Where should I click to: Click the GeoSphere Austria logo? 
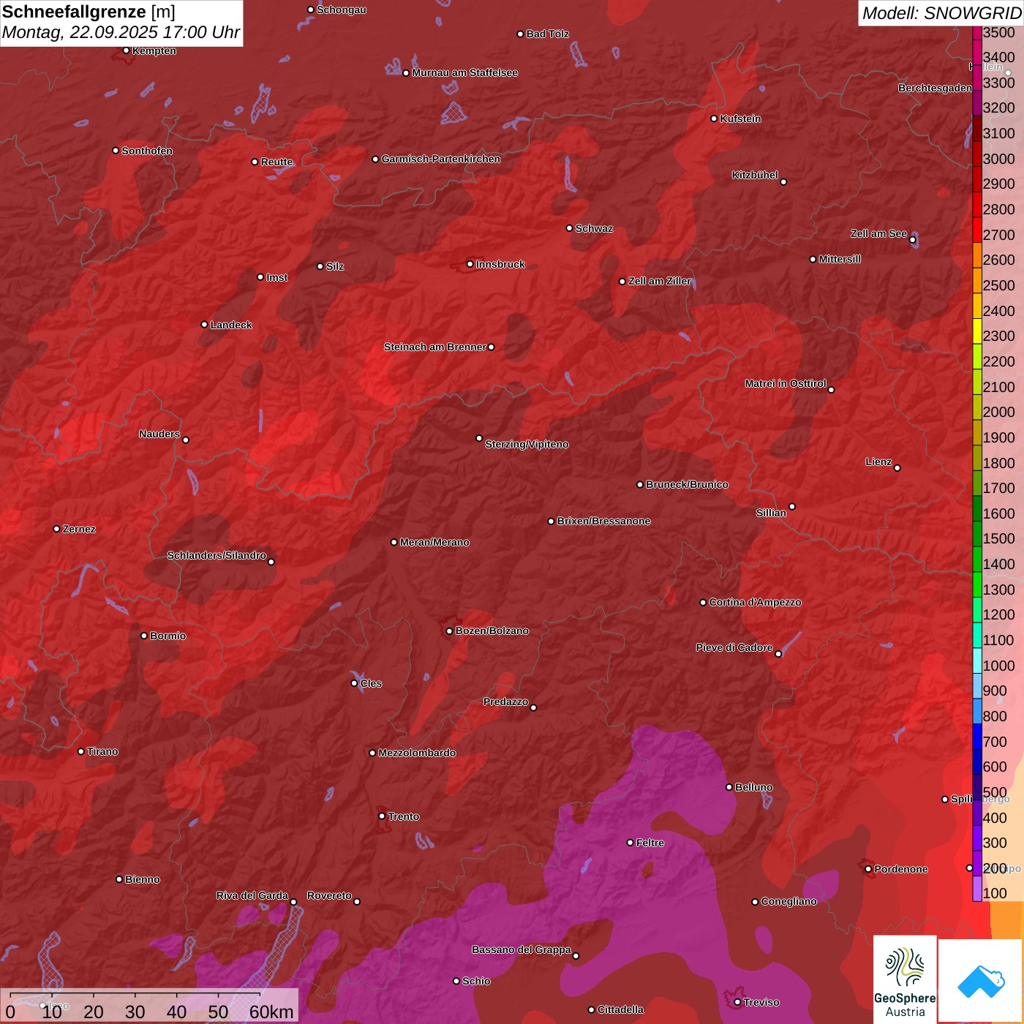(x=905, y=979)
